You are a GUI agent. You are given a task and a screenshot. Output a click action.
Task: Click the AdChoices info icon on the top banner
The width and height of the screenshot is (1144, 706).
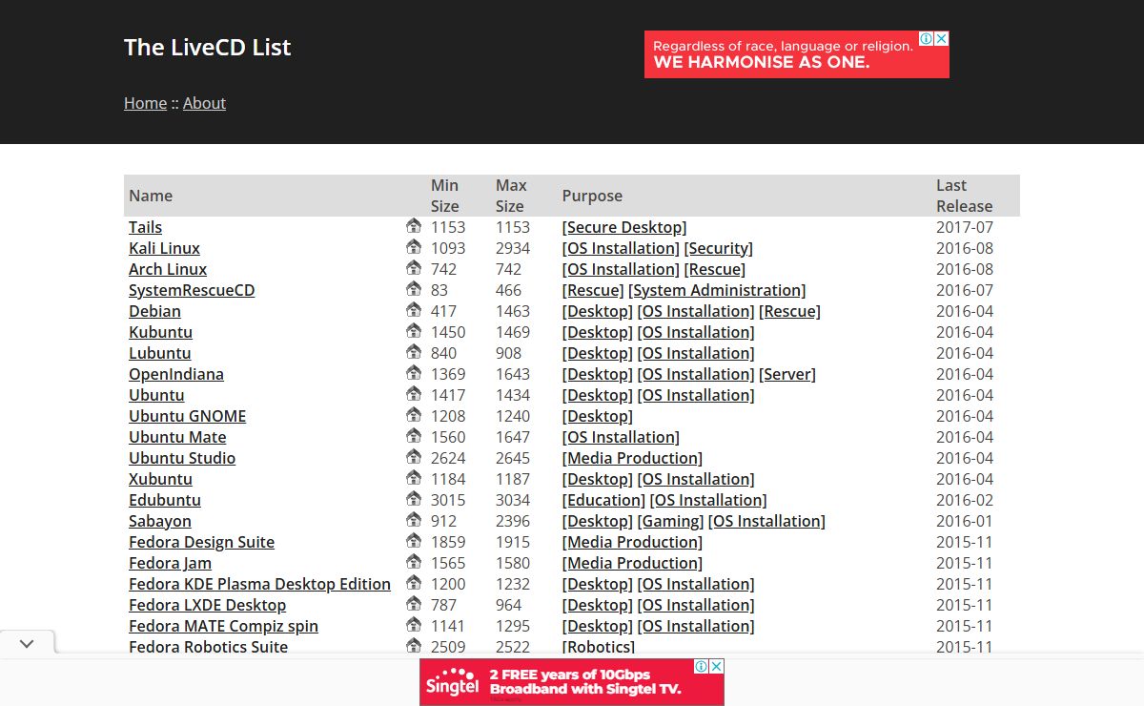click(x=927, y=39)
